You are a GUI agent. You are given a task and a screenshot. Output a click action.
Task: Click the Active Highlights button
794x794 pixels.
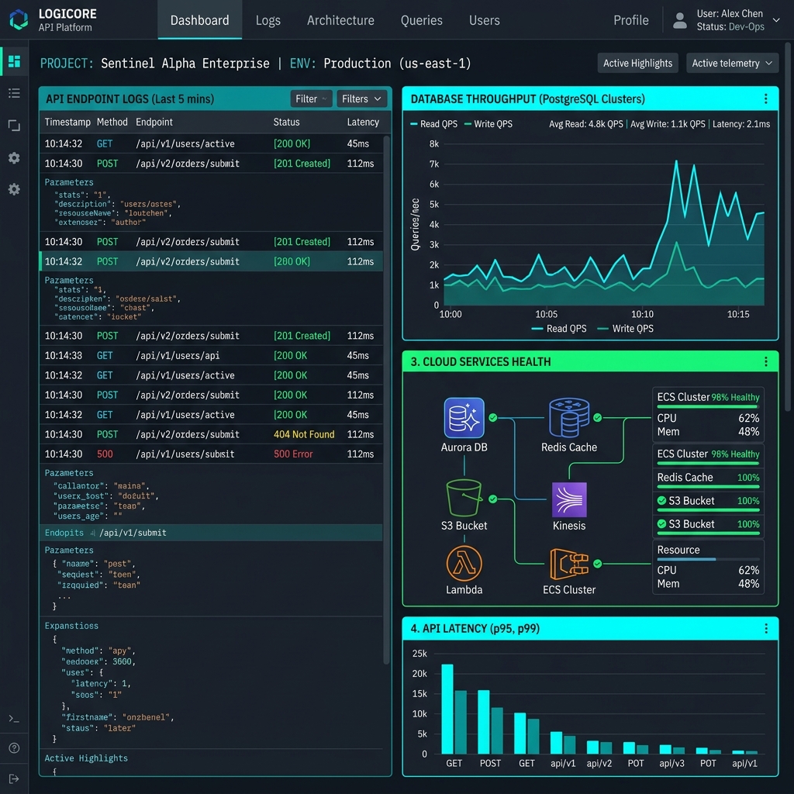(637, 64)
